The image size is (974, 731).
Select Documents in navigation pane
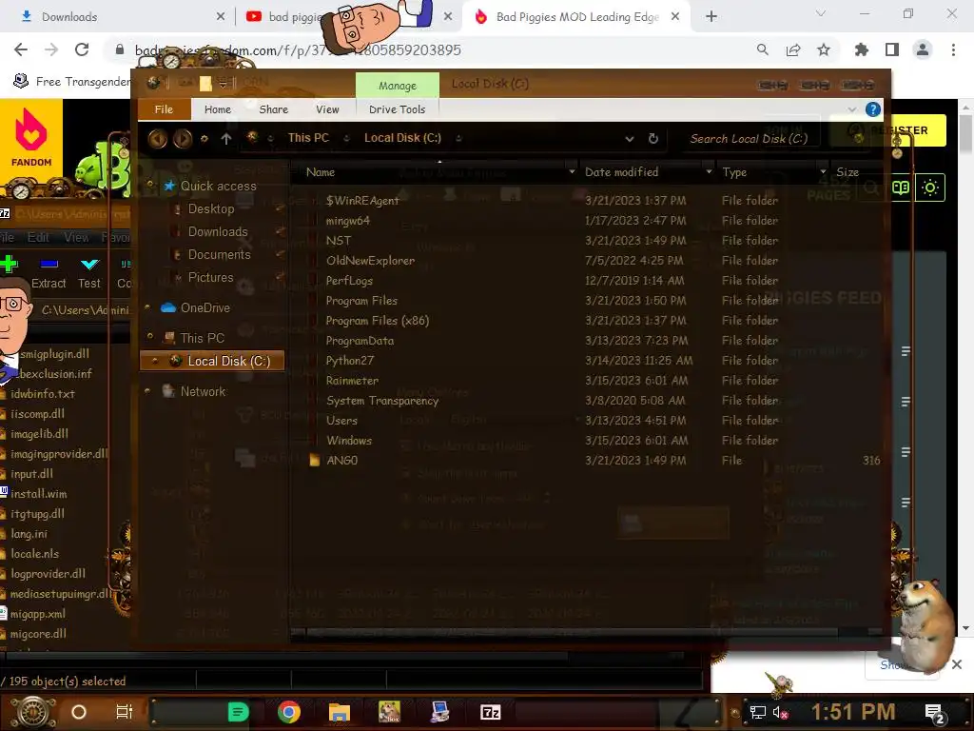(219, 255)
